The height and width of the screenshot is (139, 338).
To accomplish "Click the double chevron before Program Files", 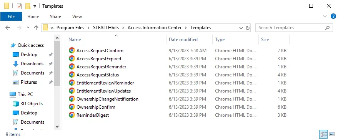I will tap(52, 28).
